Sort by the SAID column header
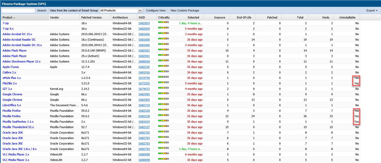This screenshot has width=381, height=163. coord(147,17)
